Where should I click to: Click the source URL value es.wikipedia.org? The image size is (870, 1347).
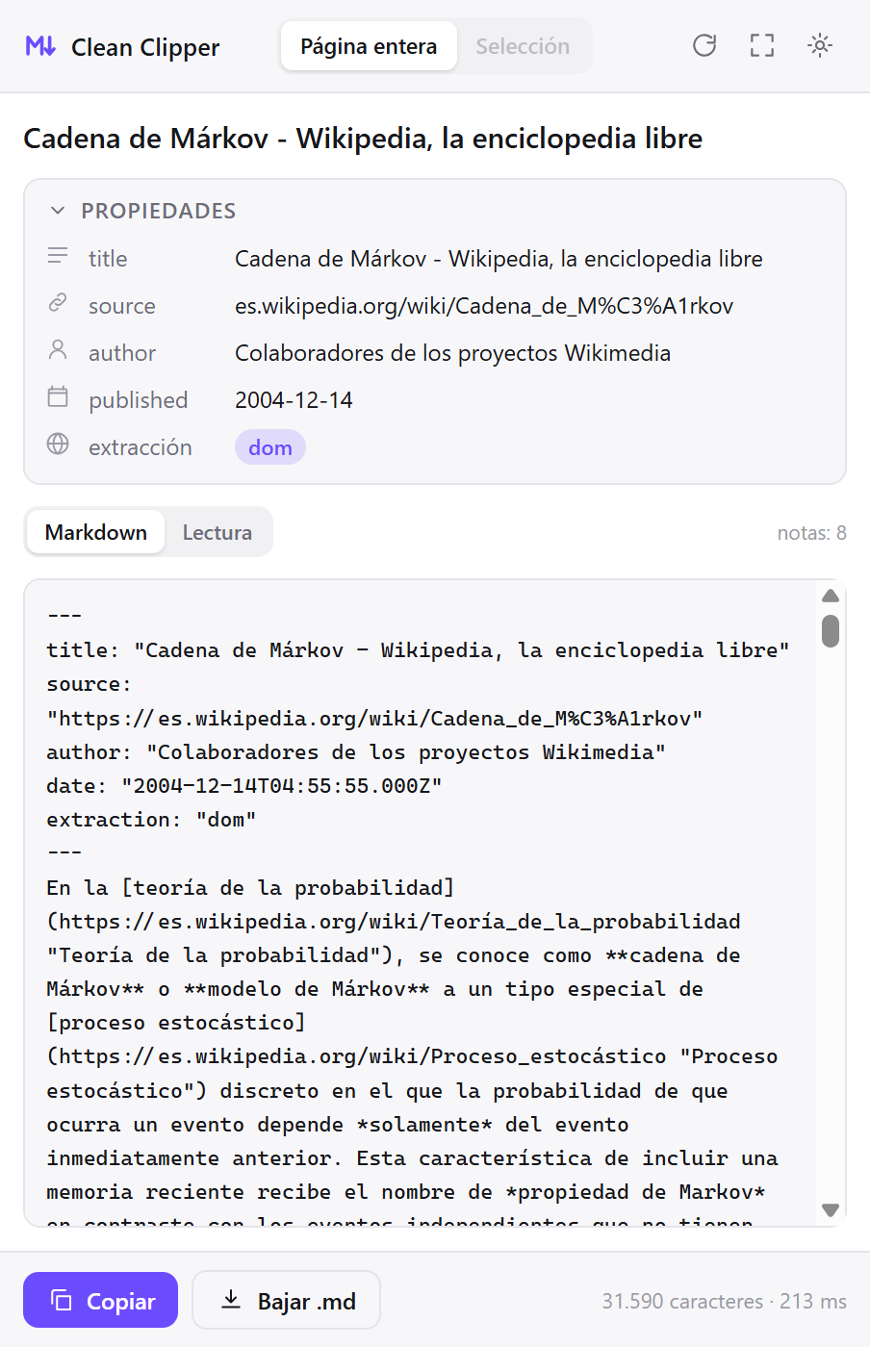(x=484, y=306)
